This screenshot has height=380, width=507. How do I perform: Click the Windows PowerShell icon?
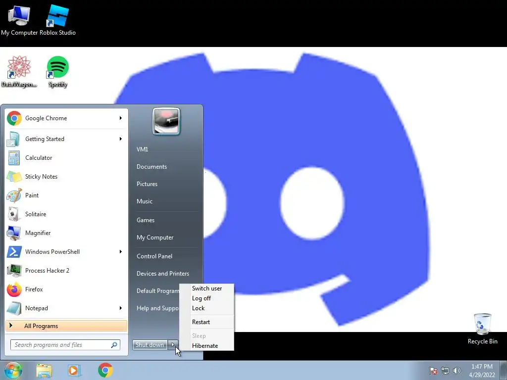coord(14,252)
